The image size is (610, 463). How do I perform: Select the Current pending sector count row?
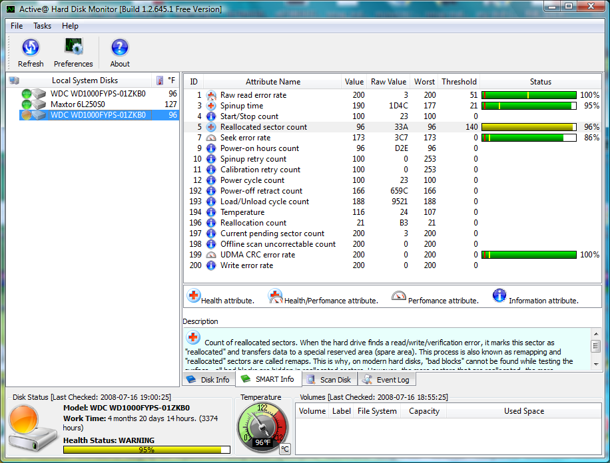tap(392, 233)
